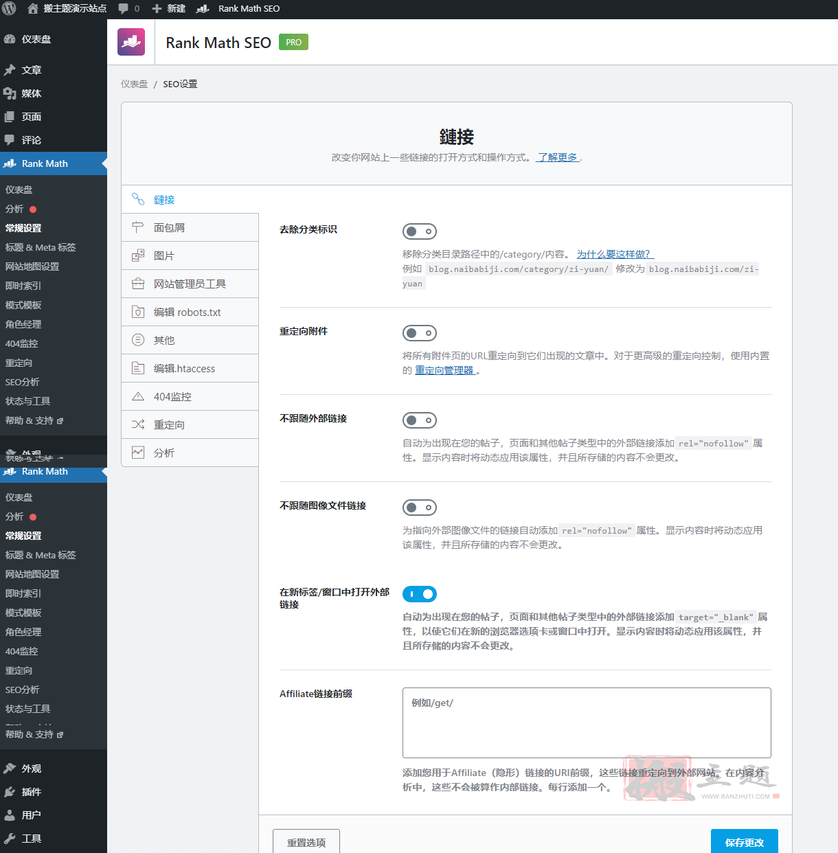Screen dimensions: 838x853
Task: Open Rank Math SEO admin bar menu
Action: 238,8
